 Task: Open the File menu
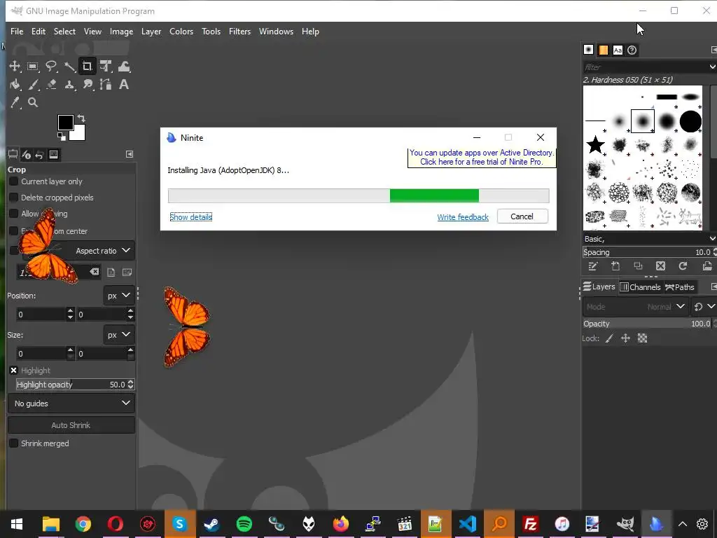tap(17, 32)
